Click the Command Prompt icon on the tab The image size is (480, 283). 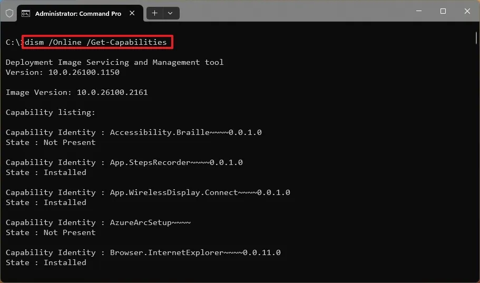26,14
